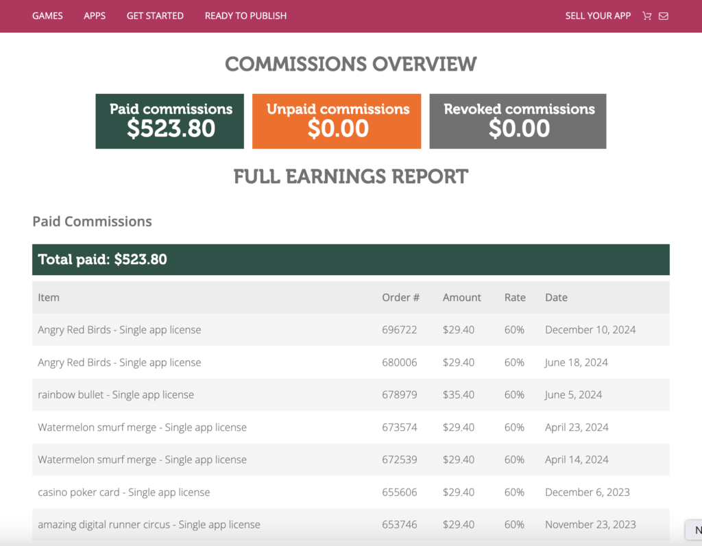Select the Unpaid commissions orange box
The height and width of the screenshot is (546, 702).
(337, 121)
